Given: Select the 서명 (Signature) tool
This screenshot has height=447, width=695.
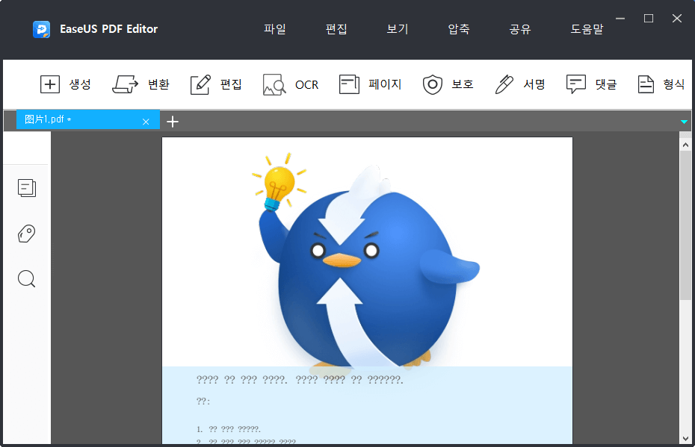Looking at the screenshot, I should (x=521, y=84).
